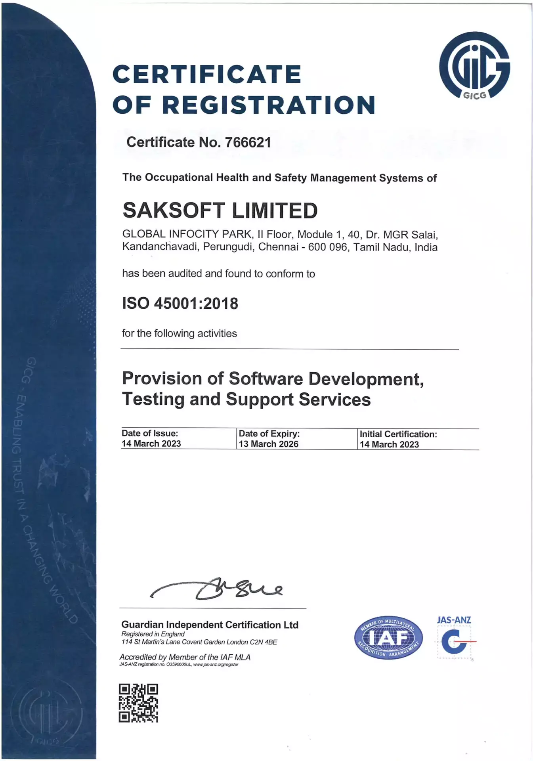Click the handwritten signature

pos(216,589)
